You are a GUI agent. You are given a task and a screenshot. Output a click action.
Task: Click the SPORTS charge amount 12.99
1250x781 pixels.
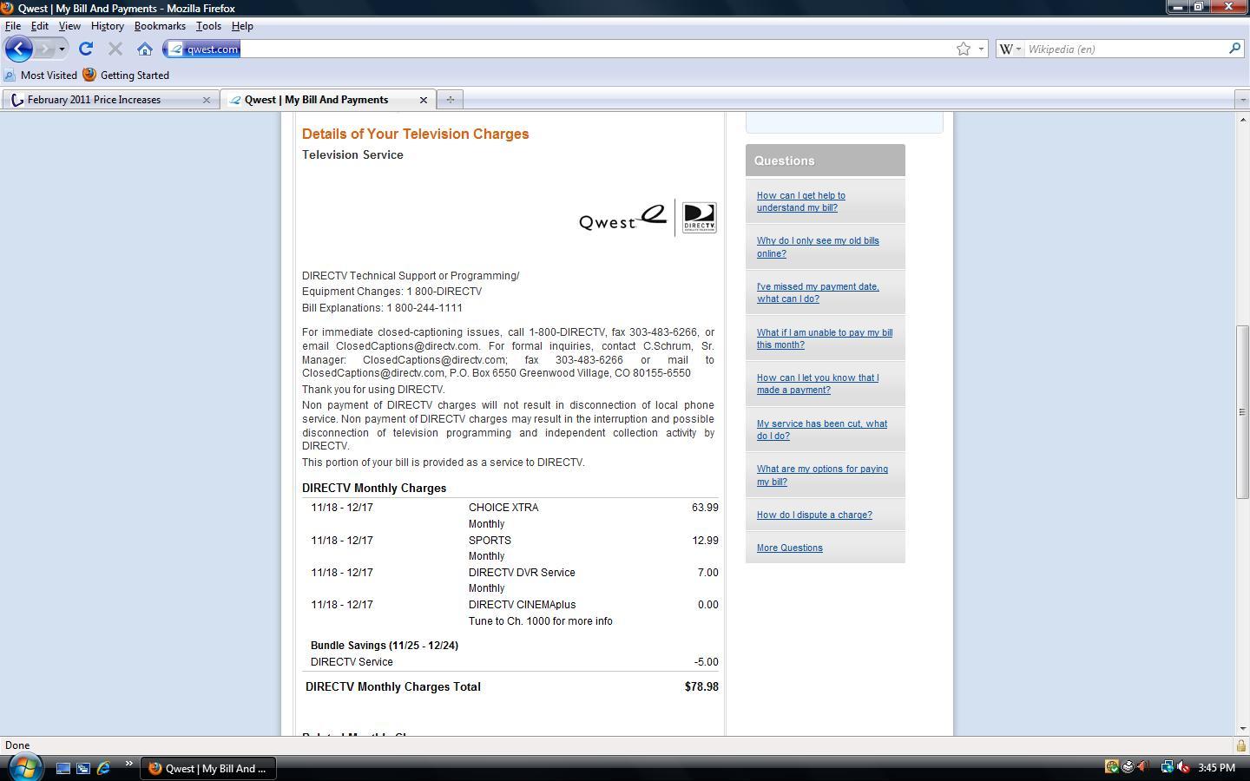point(705,541)
